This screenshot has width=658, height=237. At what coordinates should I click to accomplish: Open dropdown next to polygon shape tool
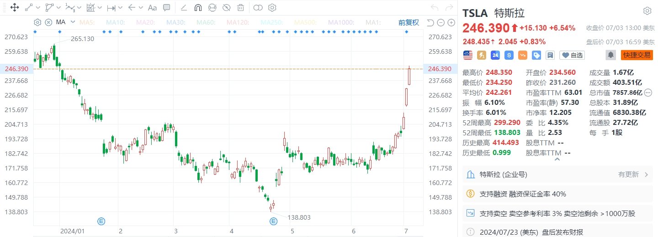pos(58,8)
